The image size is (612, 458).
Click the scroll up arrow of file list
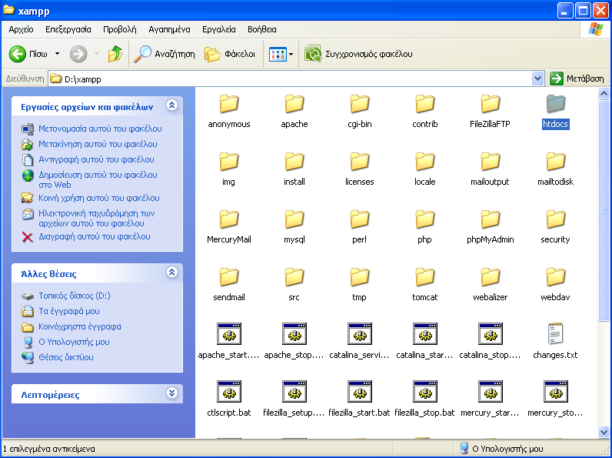[x=604, y=93]
